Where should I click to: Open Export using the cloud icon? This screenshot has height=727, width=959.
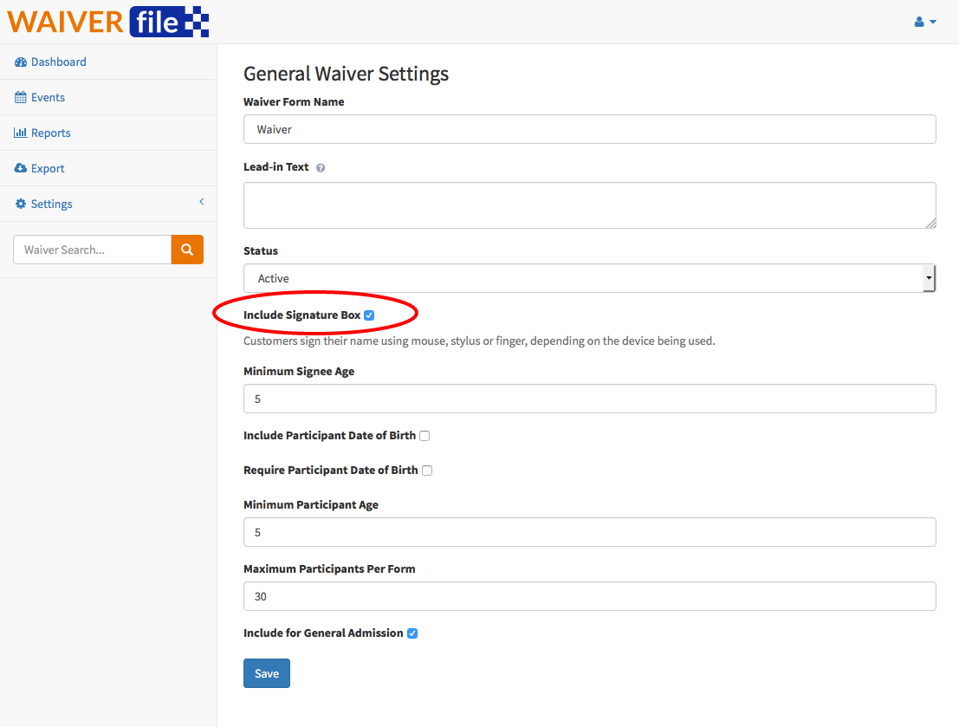click(21, 168)
